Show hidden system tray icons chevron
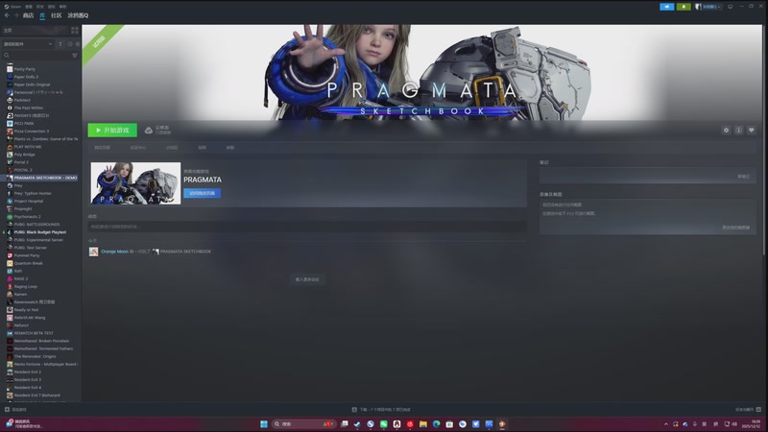The height and width of the screenshot is (432, 768). coord(665,424)
